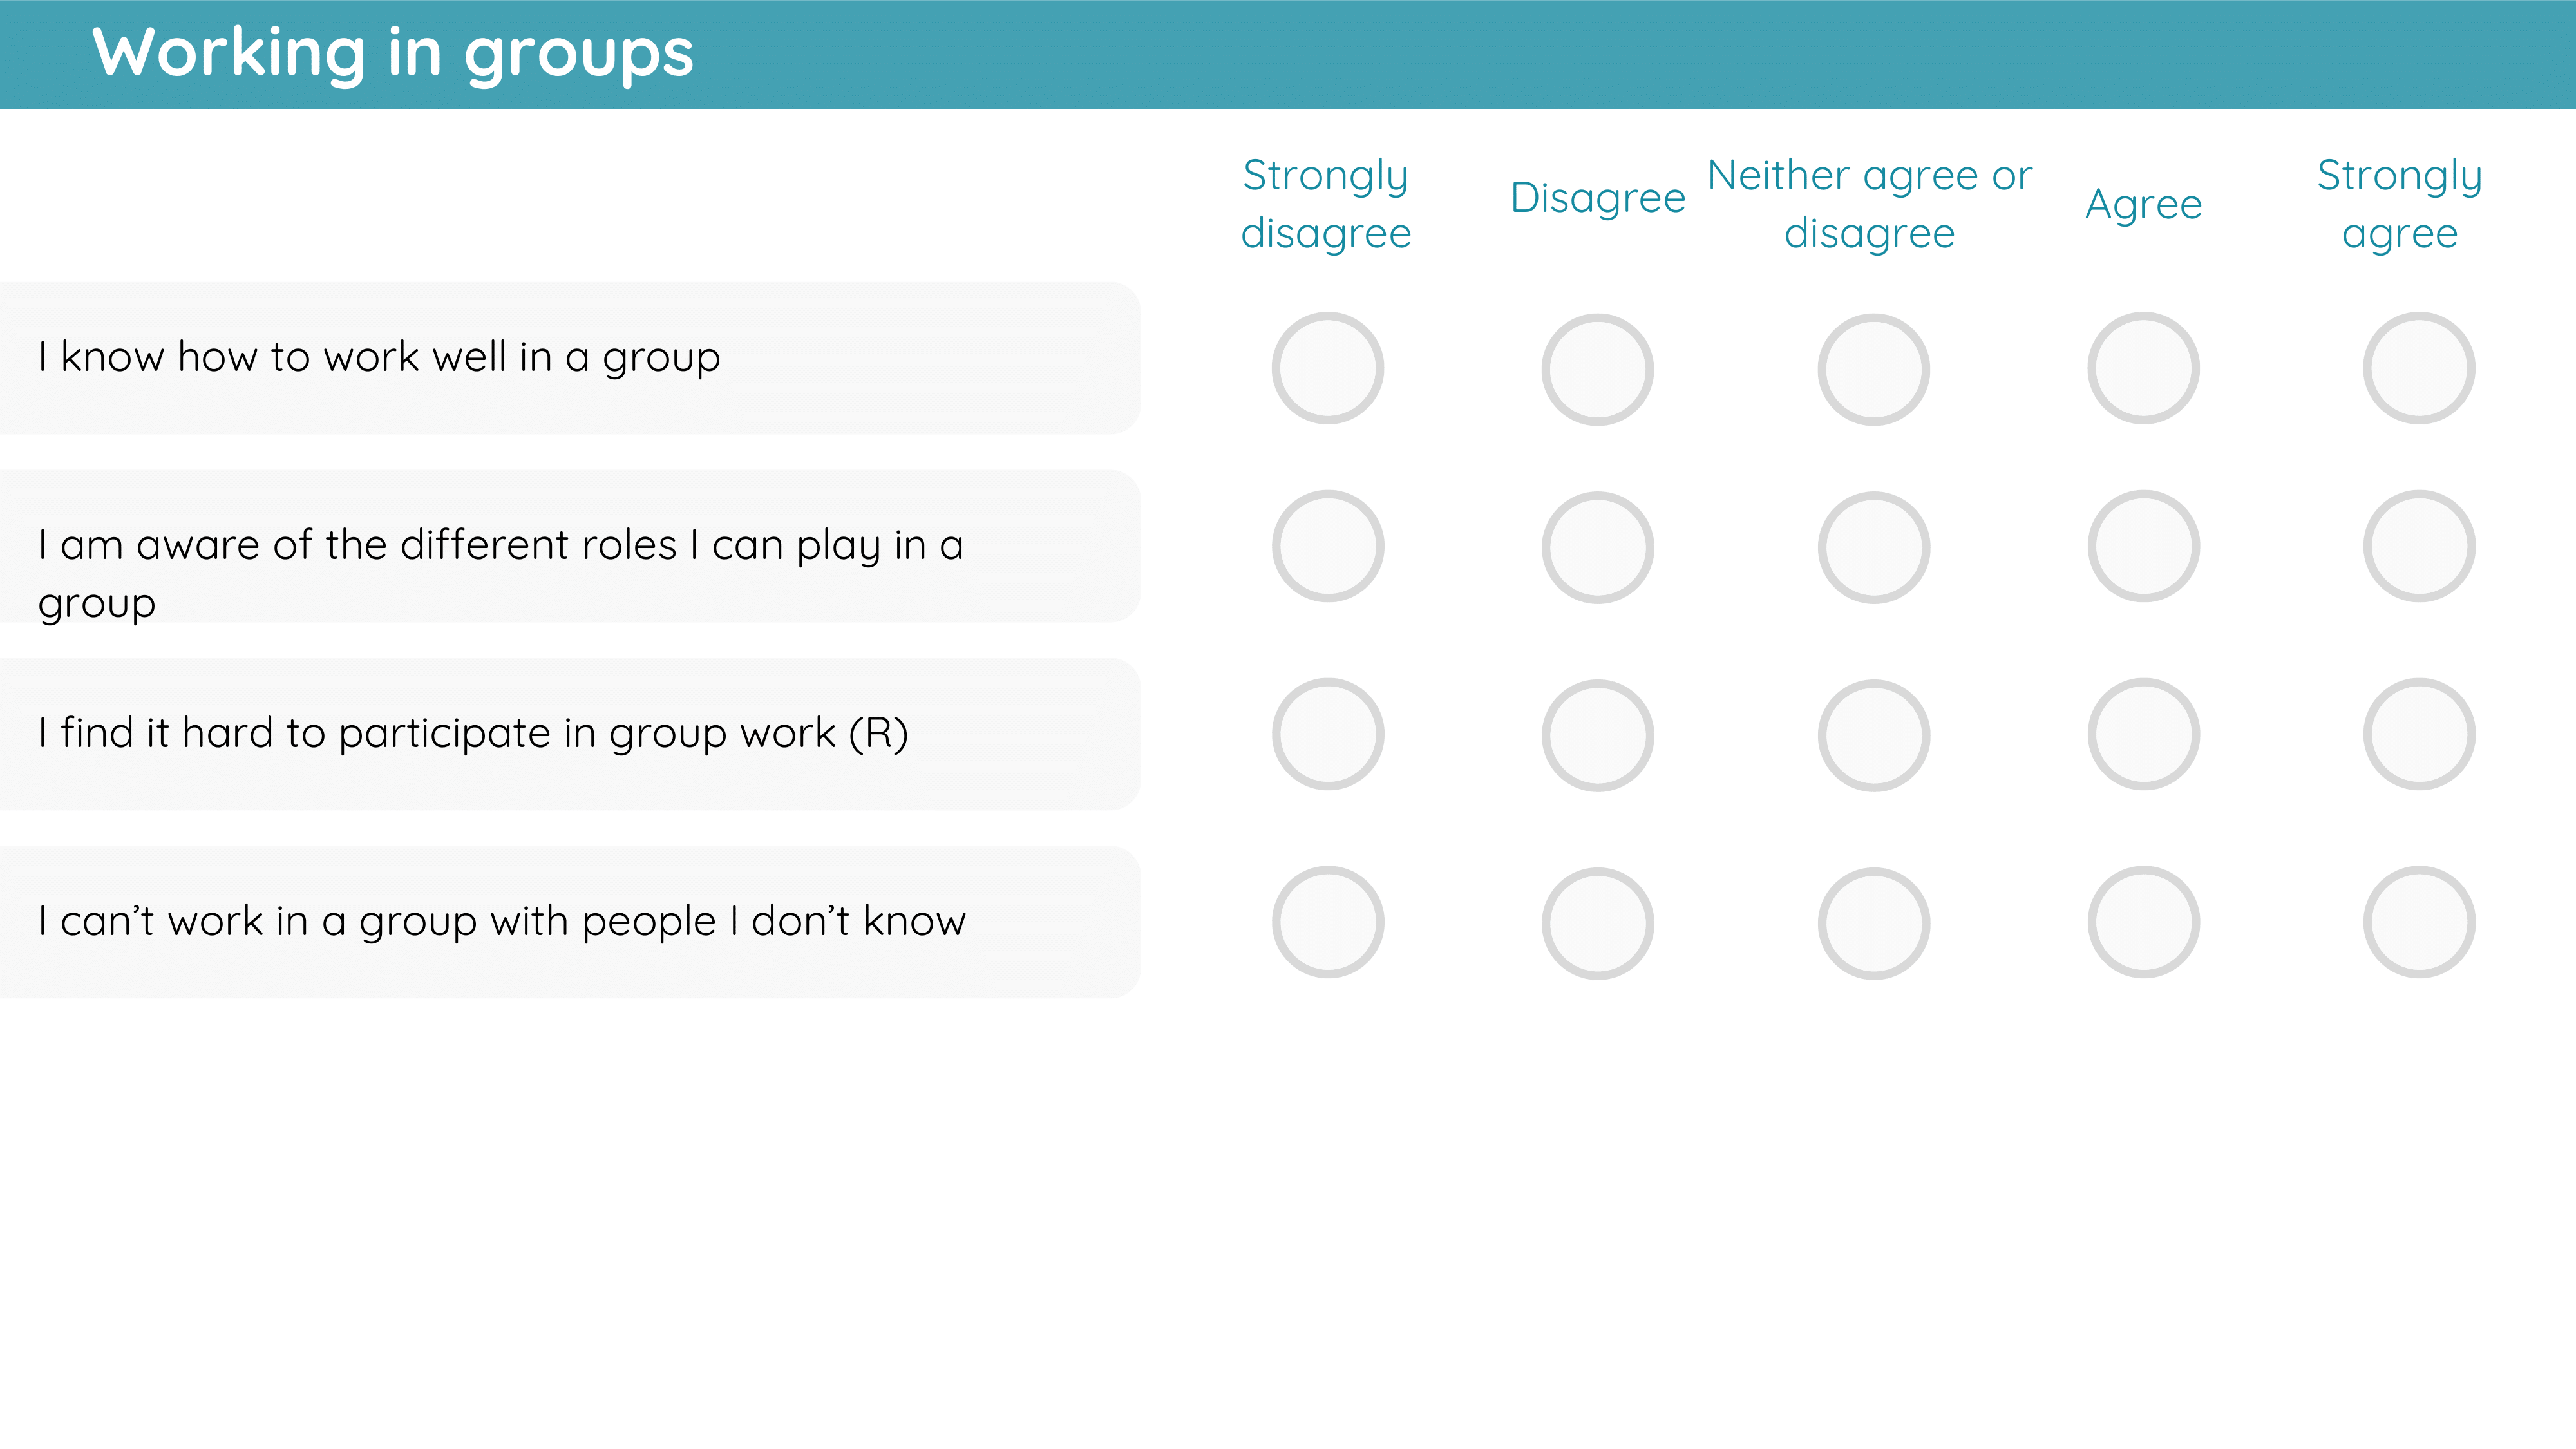Choose Disagree for 'people I don't know'
Image resolution: width=2576 pixels, height=1449 pixels.
coord(1598,924)
